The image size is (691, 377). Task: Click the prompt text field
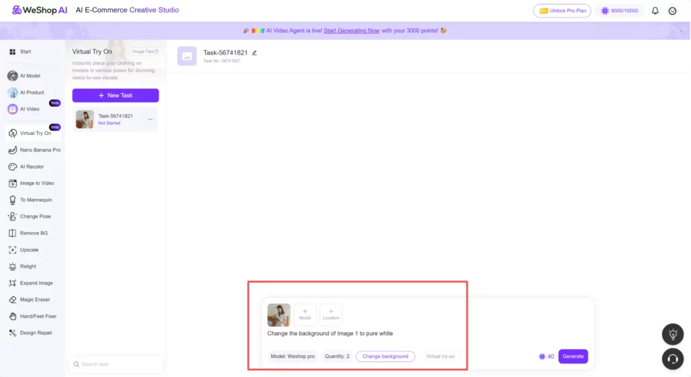coord(329,333)
